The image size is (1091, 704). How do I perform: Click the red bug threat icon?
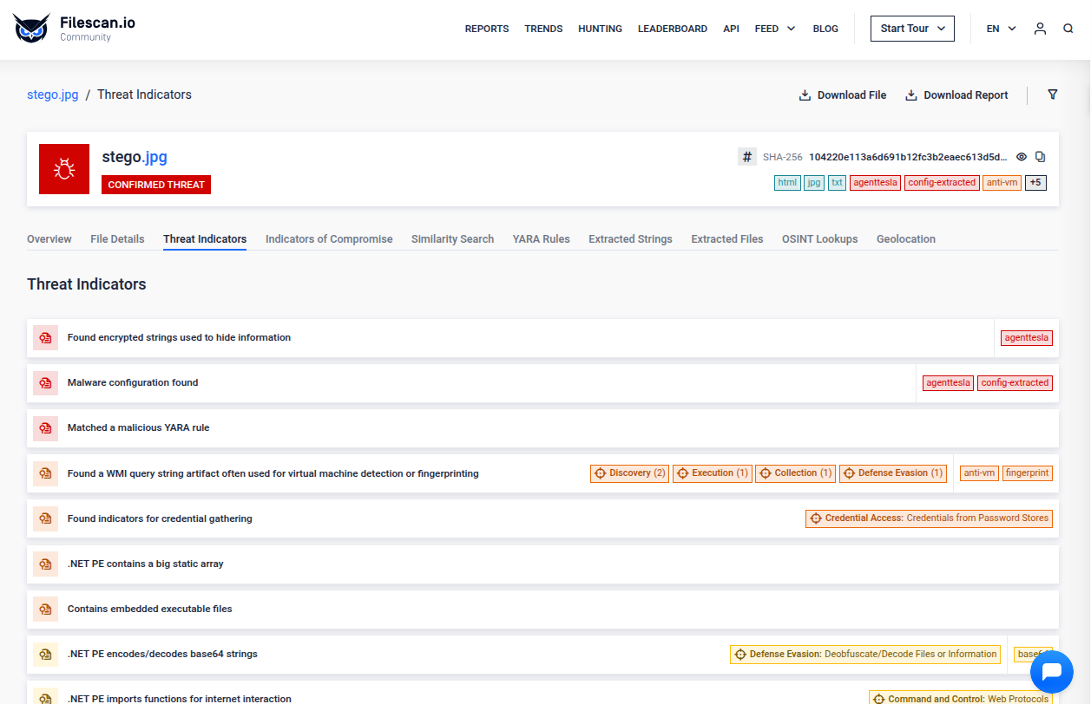[x=64, y=169]
